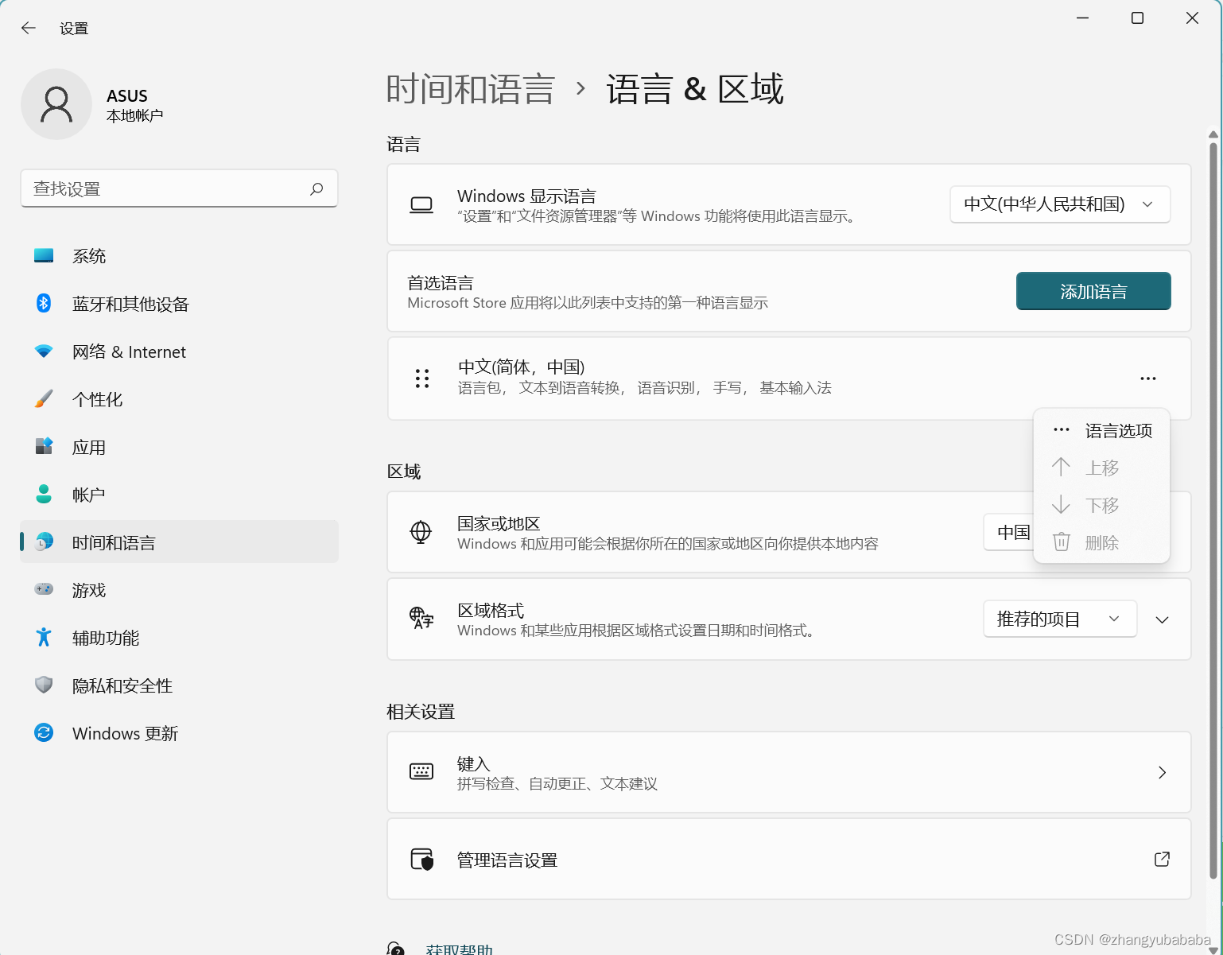Select 上移 in the context menu

click(x=1101, y=468)
